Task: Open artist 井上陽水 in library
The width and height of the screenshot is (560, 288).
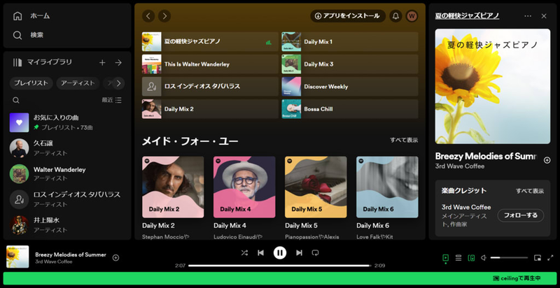Action: point(66,225)
